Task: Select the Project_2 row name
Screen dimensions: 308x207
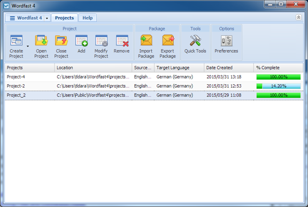Action: (x=16, y=95)
